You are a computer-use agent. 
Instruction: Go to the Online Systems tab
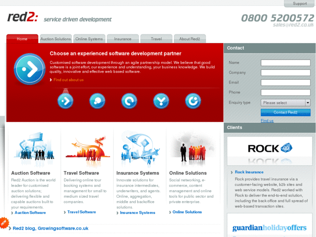pos(89,39)
